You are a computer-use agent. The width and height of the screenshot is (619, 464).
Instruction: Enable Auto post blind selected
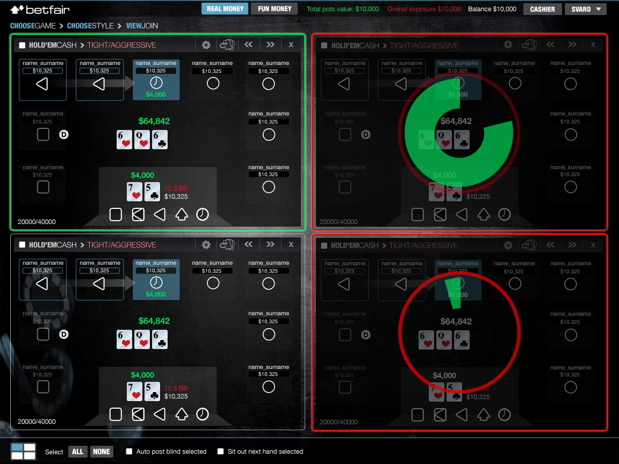129,451
